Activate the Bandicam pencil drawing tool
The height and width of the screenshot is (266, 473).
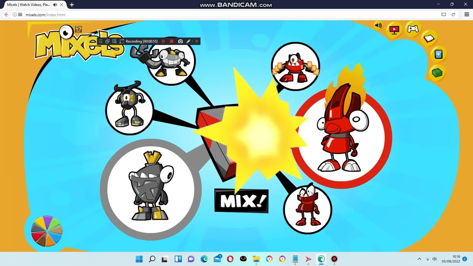point(188,41)
